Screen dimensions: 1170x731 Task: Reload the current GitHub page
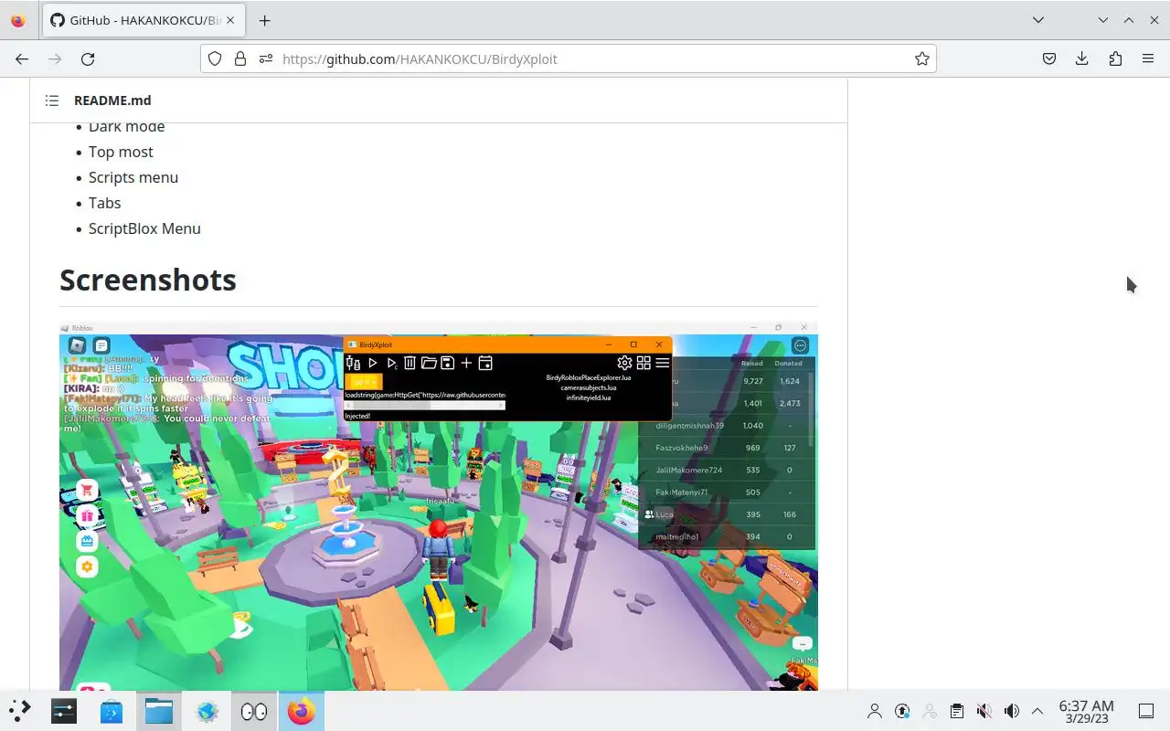[x=88, y=58]
